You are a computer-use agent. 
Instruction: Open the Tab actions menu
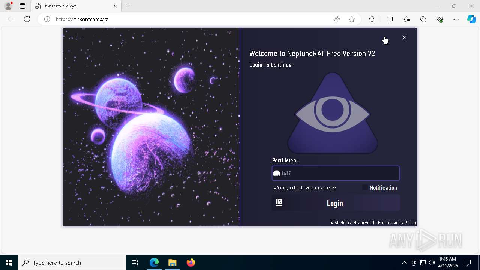click(x=22, y=6)
